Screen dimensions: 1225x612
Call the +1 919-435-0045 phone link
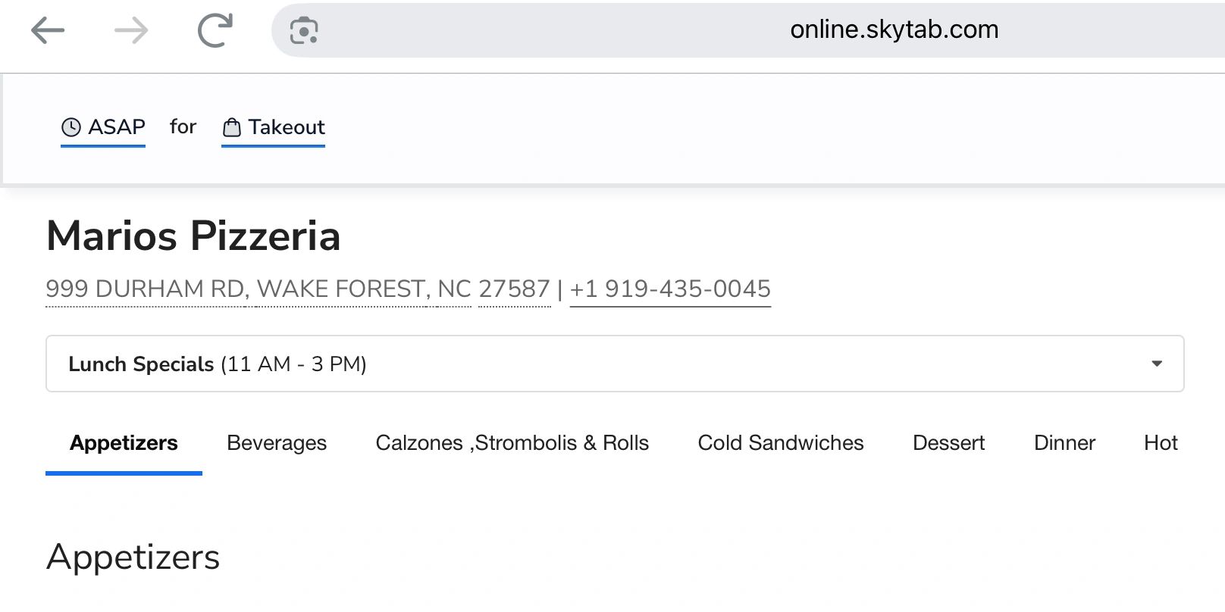point(670,289)
